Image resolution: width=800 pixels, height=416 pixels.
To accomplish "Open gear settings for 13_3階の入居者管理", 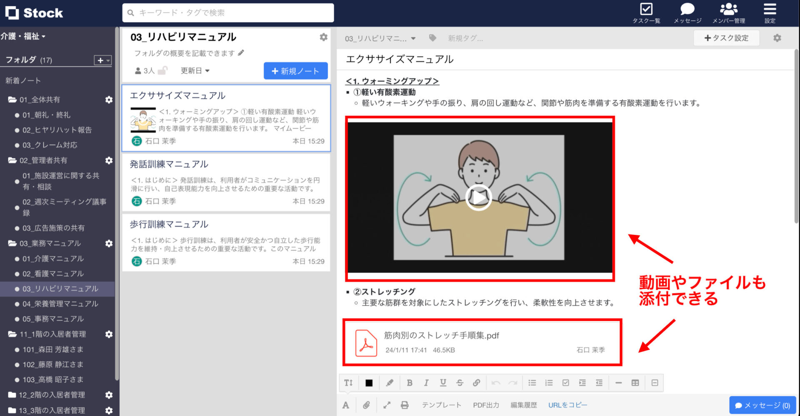I will (x=109, y=410).
